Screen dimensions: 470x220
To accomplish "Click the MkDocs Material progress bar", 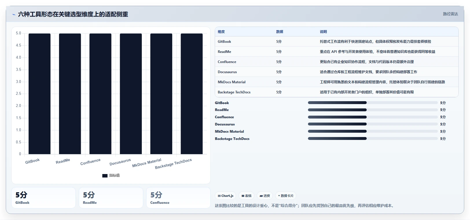I will (373, 132).
